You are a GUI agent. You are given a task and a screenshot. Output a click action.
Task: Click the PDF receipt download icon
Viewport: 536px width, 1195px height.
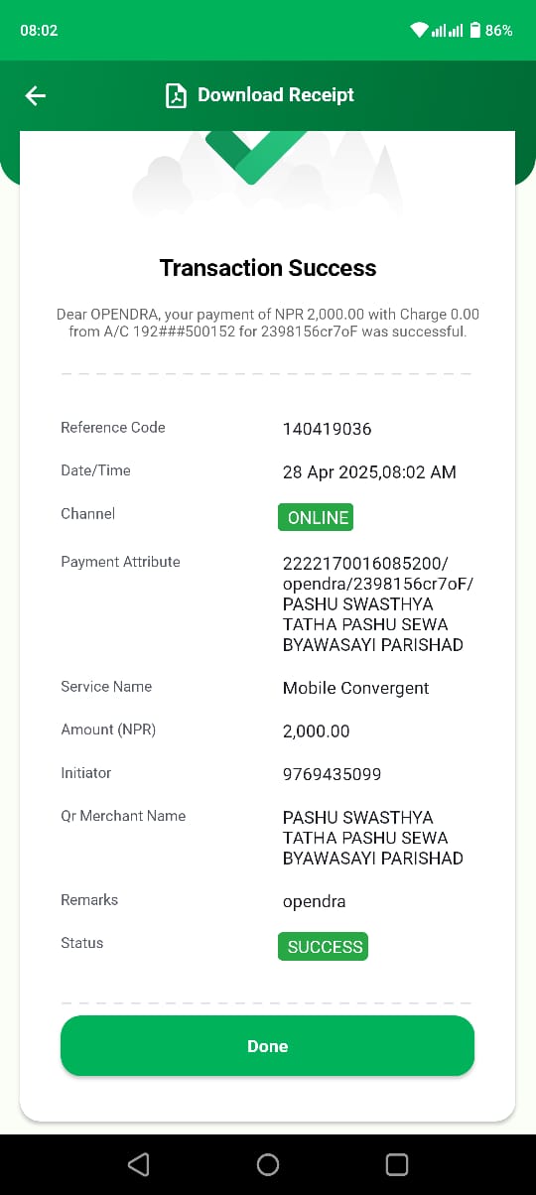176,95
